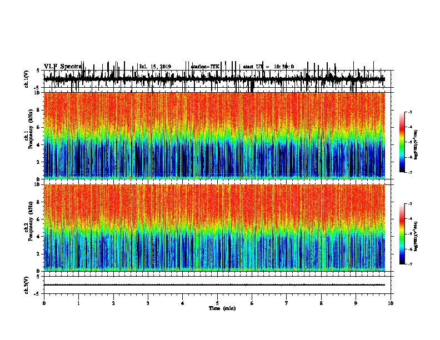Screen dimensions: 440x340
Task: Click the 4 kHz tick of ch.1 spectrogram
Action: [39, 145]
